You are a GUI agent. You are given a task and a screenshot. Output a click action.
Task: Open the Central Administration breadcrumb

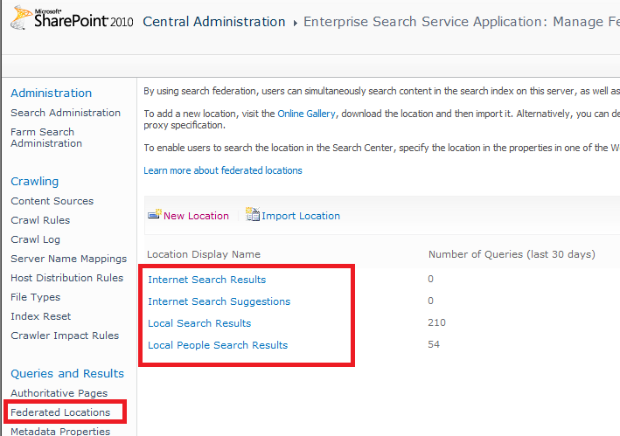213,22
